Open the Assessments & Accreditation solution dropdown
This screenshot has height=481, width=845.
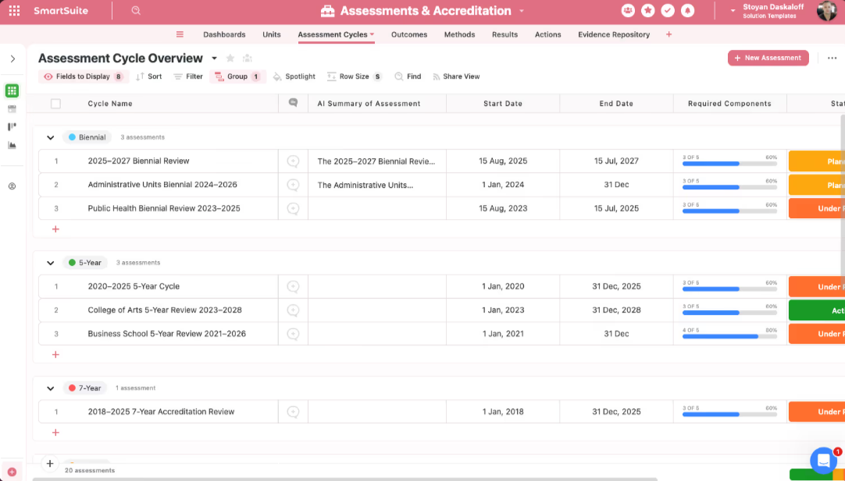click(x=521, y=11)
